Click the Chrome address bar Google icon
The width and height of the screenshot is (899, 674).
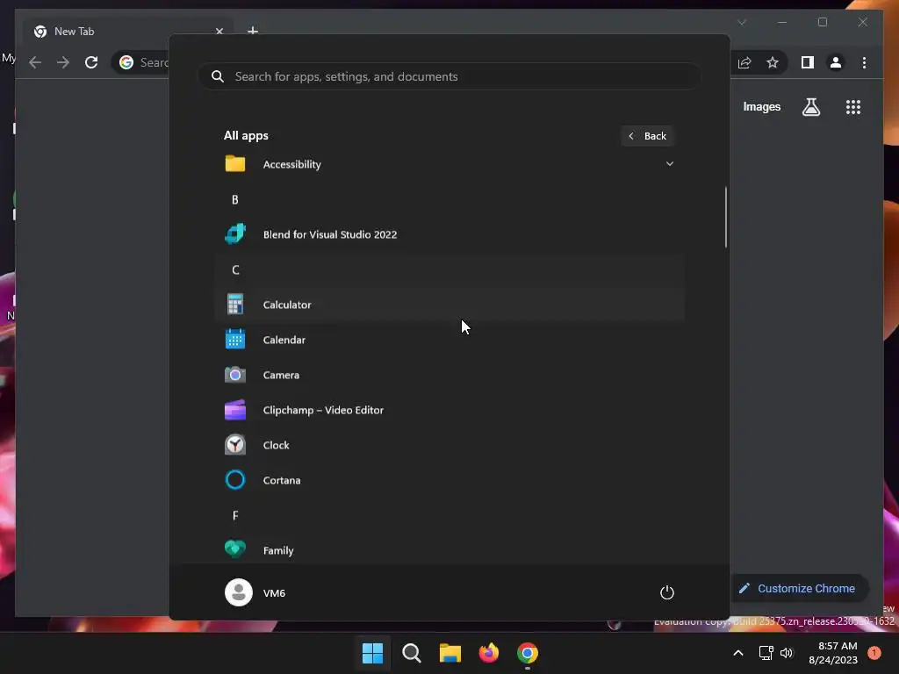pyautogui.click(x=126, y=62)
